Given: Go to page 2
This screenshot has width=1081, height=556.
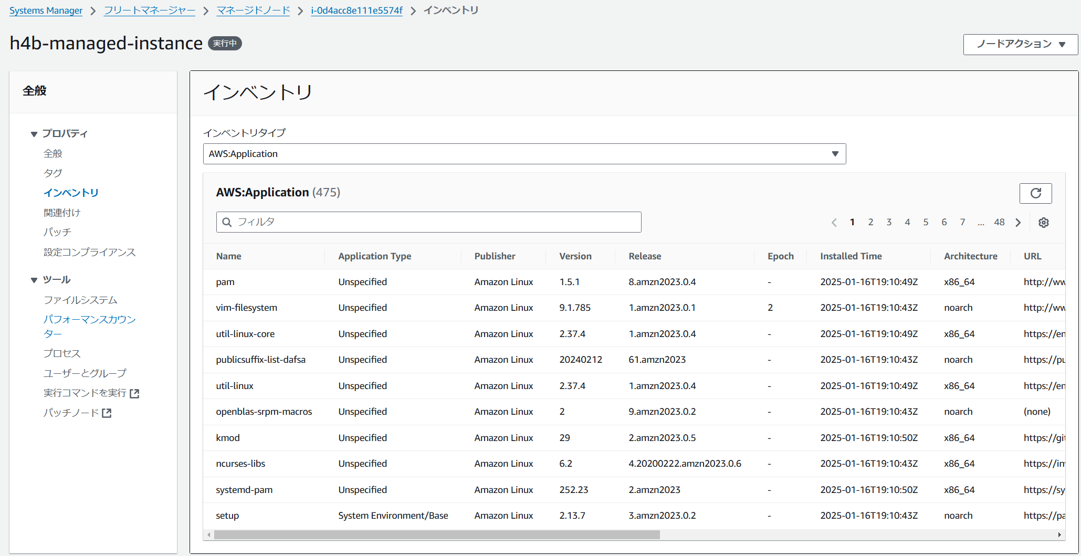Looking at the screenshot, I should click(870, 222).
